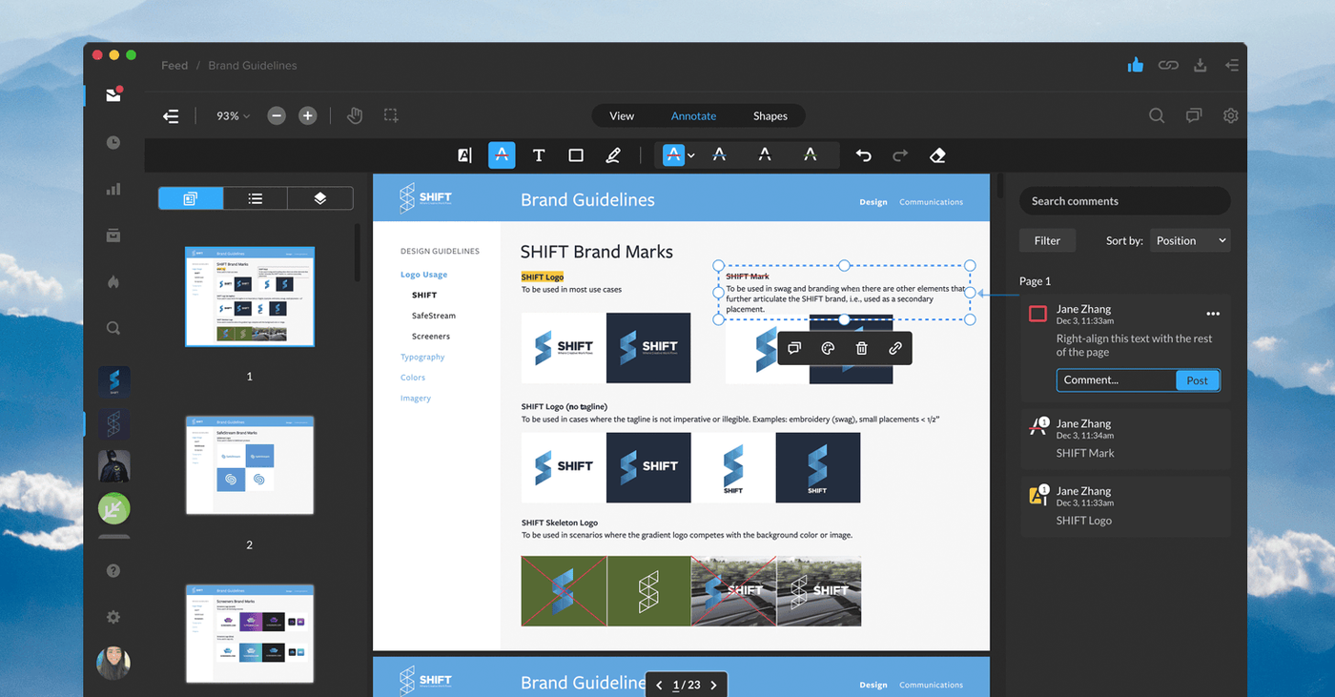Open the 93% zoom level dropdown

[x=233, y=115]
